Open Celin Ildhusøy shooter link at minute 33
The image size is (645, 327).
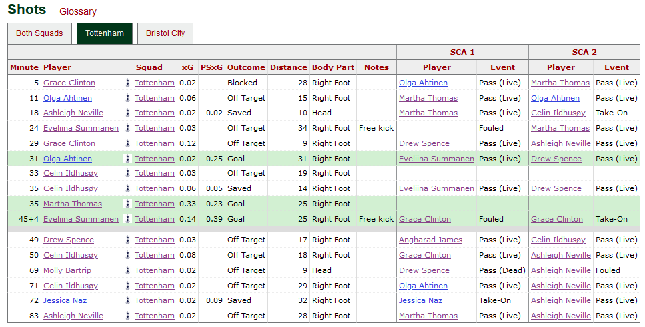pos(71,173)
